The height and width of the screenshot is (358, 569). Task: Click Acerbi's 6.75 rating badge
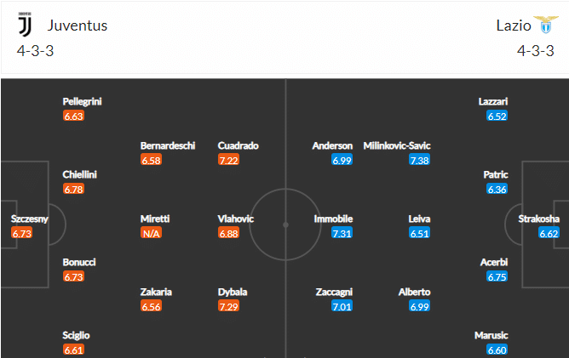[497, 276]
